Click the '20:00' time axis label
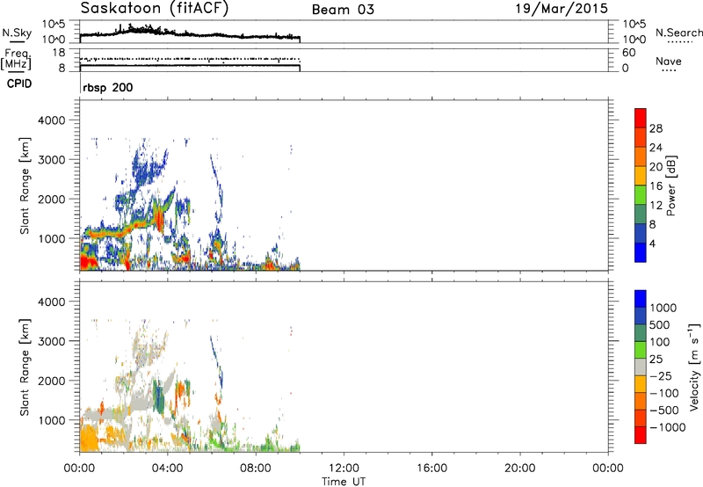Image resolution: width=703 pixels, height=487 pixels. click(520, 469)
